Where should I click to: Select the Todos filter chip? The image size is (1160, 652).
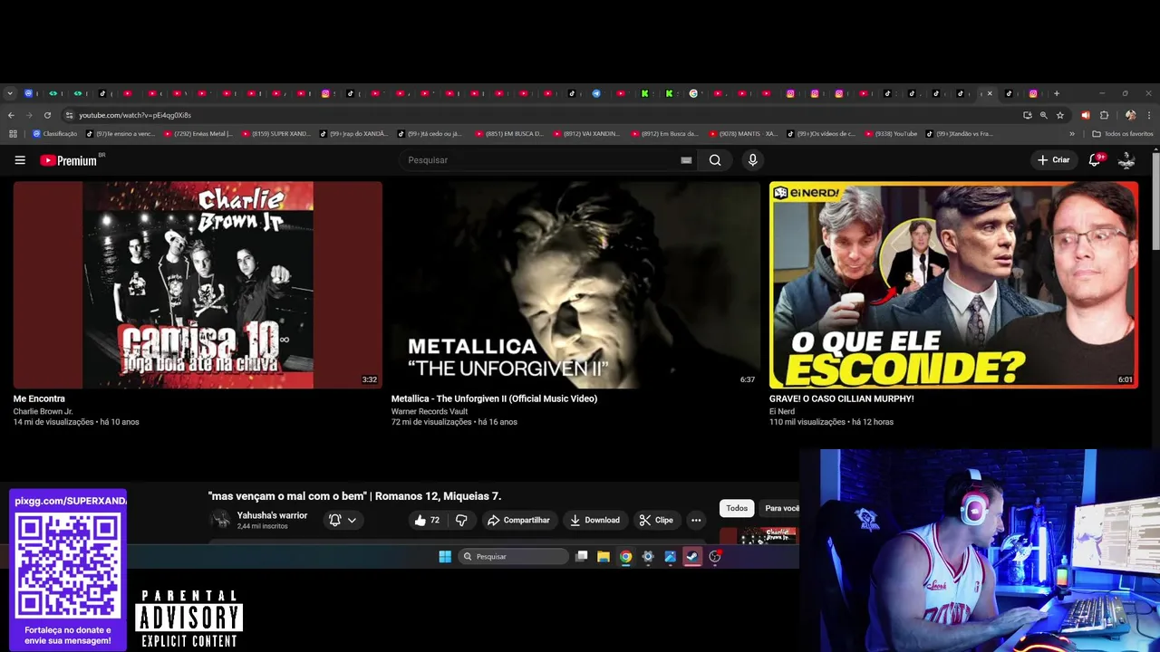[x=737, y=508]
